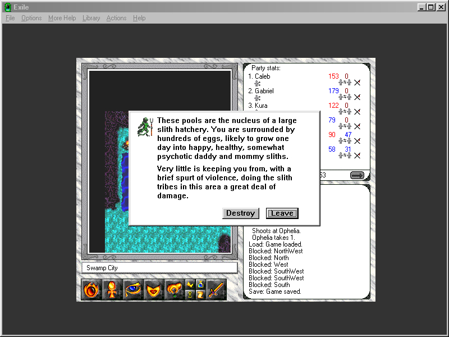The image size is (449, 337).
Task: Click the X icon beside health 79
Action: pyautogui.click(x=357, y=126)
